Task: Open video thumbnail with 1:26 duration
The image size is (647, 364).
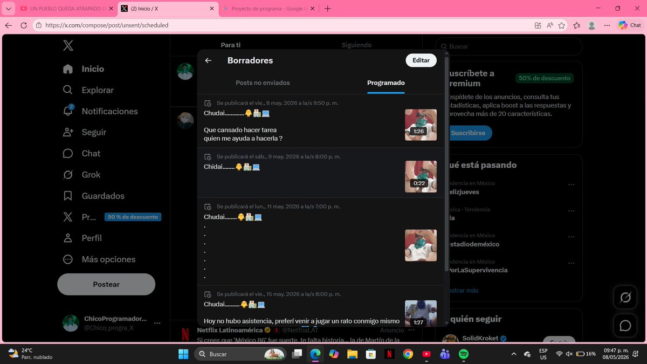Action: (x=421, y=125)
